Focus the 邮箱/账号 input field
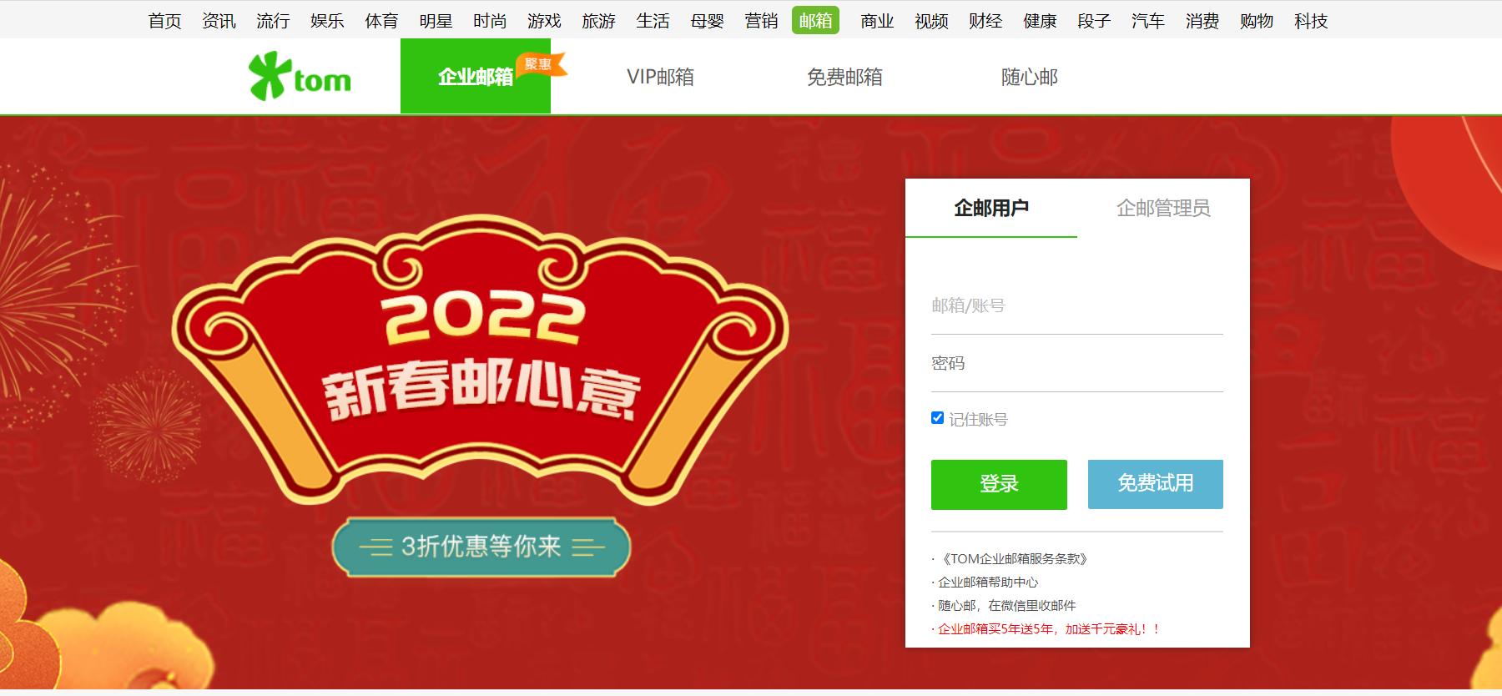The height and width of the screenshot is (696, 1502). click(x=1077, y=306)
